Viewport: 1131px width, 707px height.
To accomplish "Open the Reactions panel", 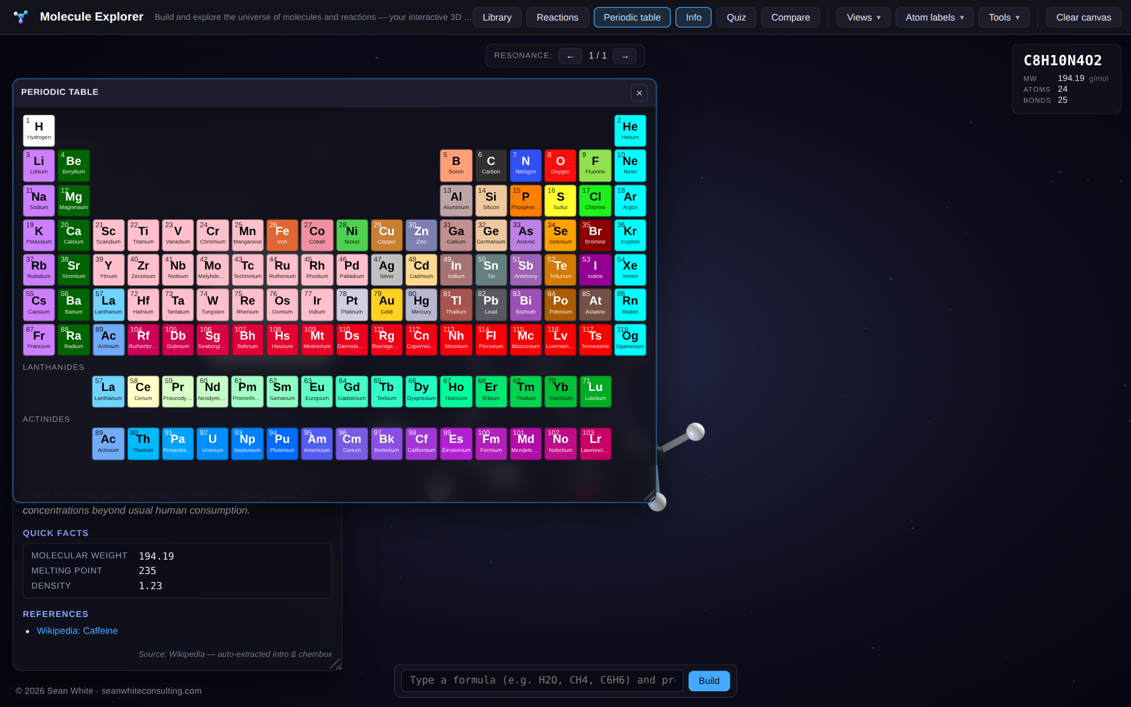I will pyautogui.click(x=558, y=18).
